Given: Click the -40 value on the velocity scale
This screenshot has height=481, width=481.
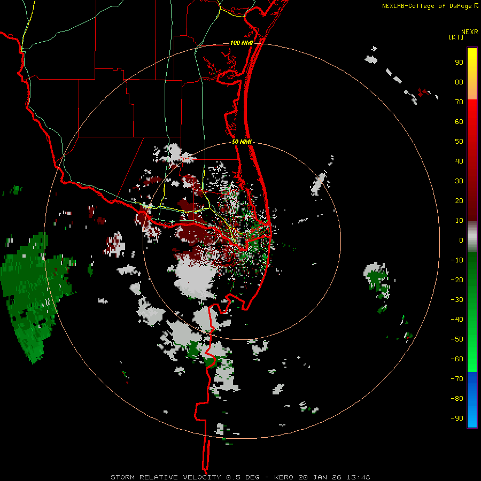Looking at the screenshot, I should [457, 320].
